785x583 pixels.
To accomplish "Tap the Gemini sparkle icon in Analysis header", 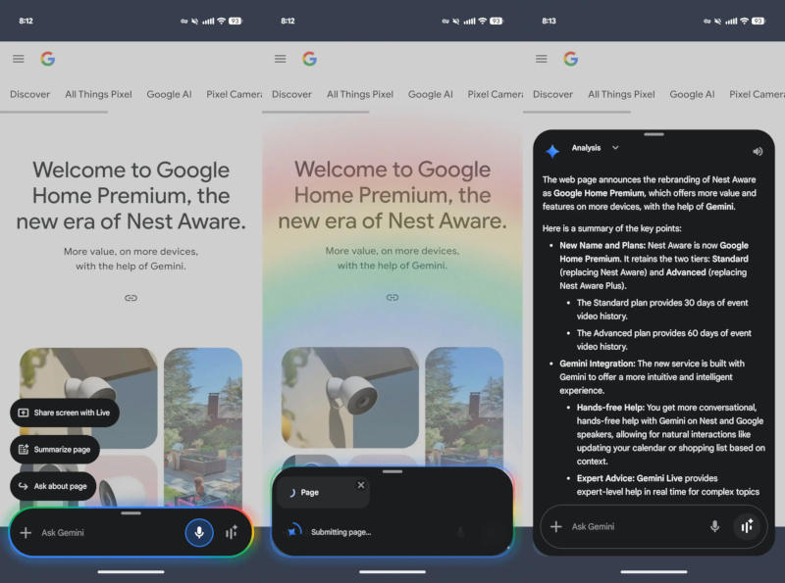I will (551, 147).
